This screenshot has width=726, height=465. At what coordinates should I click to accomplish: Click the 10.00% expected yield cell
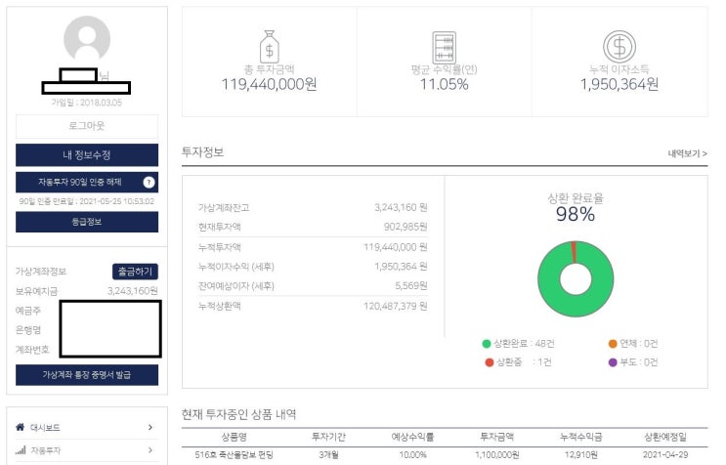[412, 455]
